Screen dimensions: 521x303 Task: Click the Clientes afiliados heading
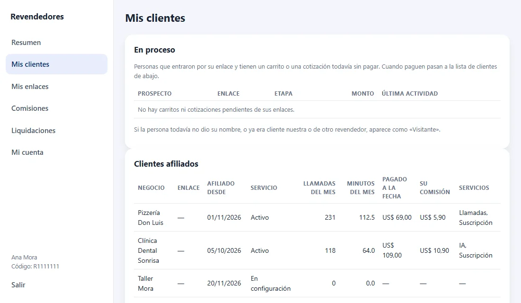point(166,164)
